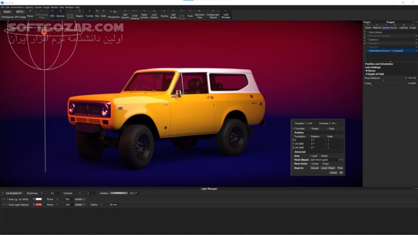Click the Focus Distance value field

click(412, 78)
